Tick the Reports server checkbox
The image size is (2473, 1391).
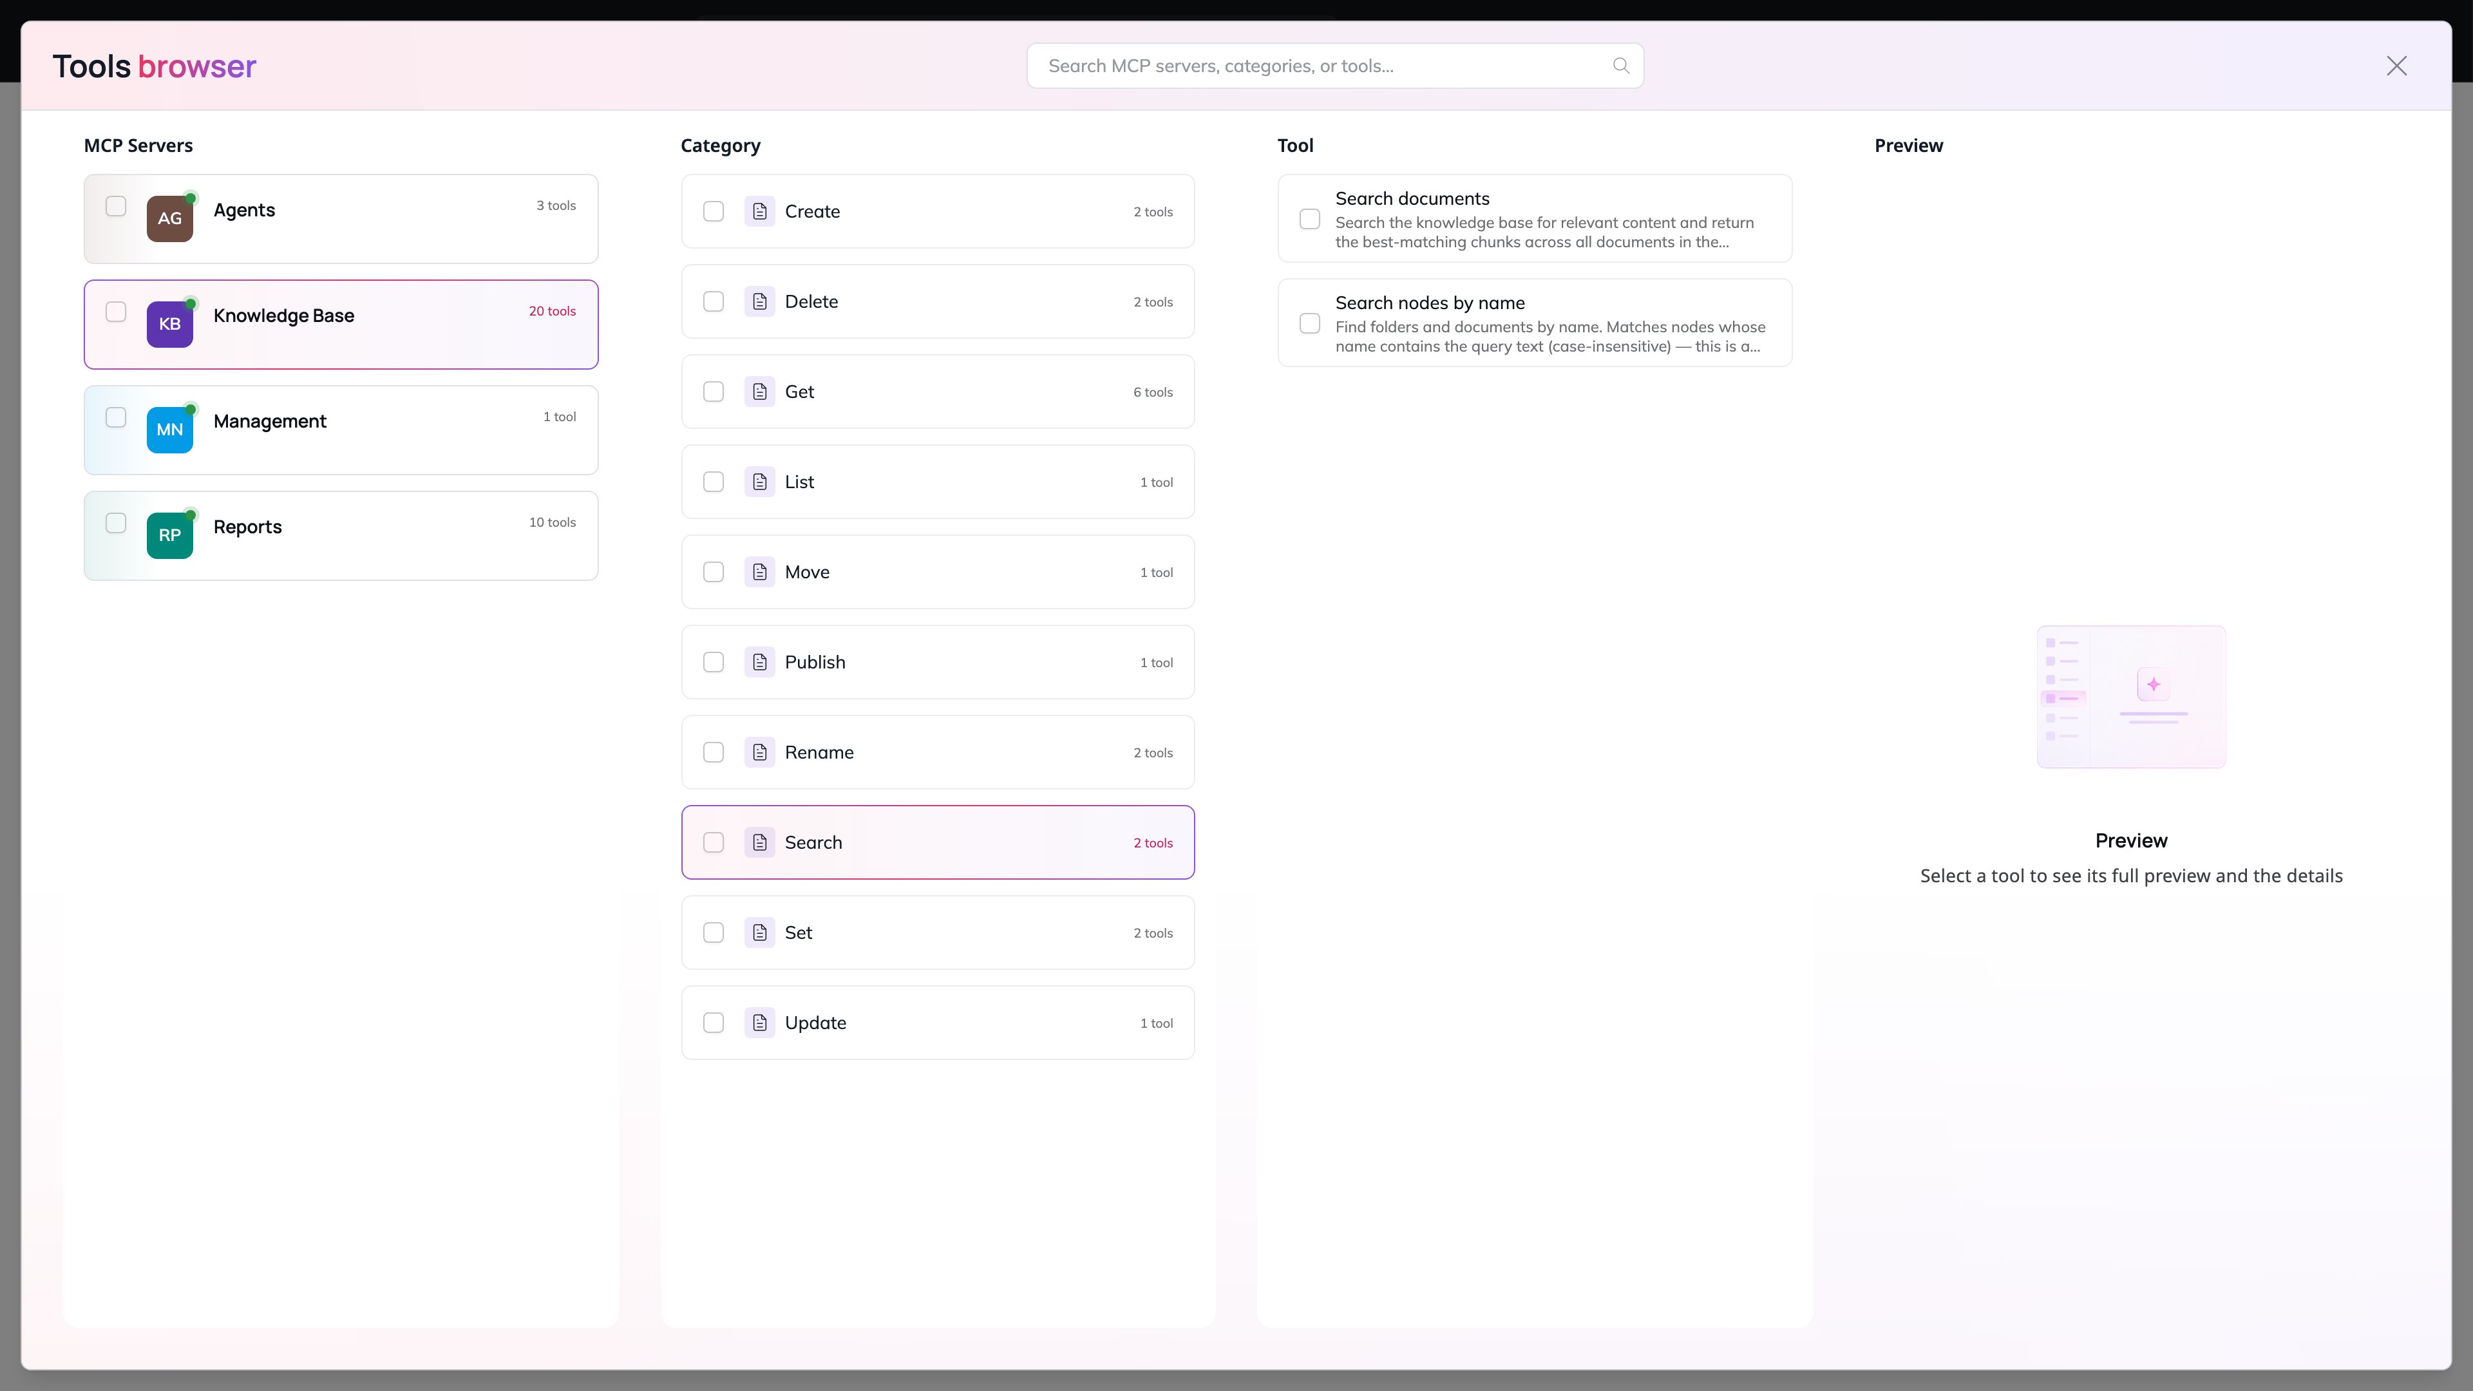pos(116,523)
